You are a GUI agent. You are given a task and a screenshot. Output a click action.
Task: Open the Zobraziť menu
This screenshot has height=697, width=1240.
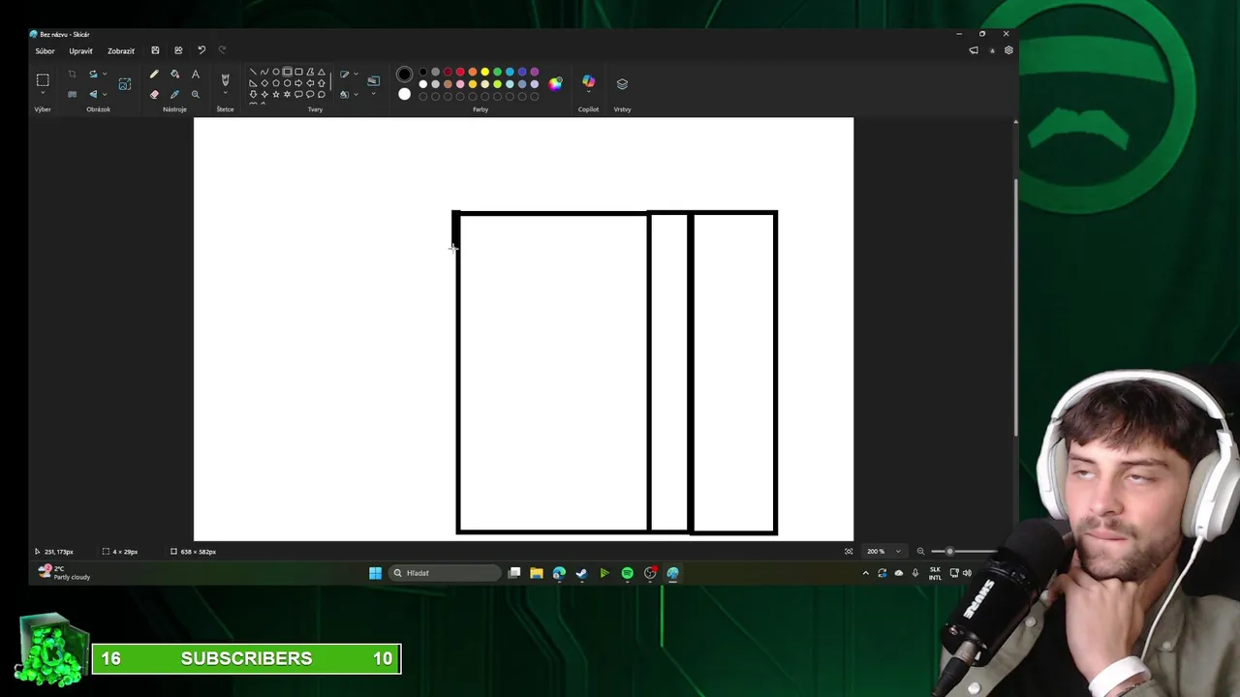click(121, 50)
